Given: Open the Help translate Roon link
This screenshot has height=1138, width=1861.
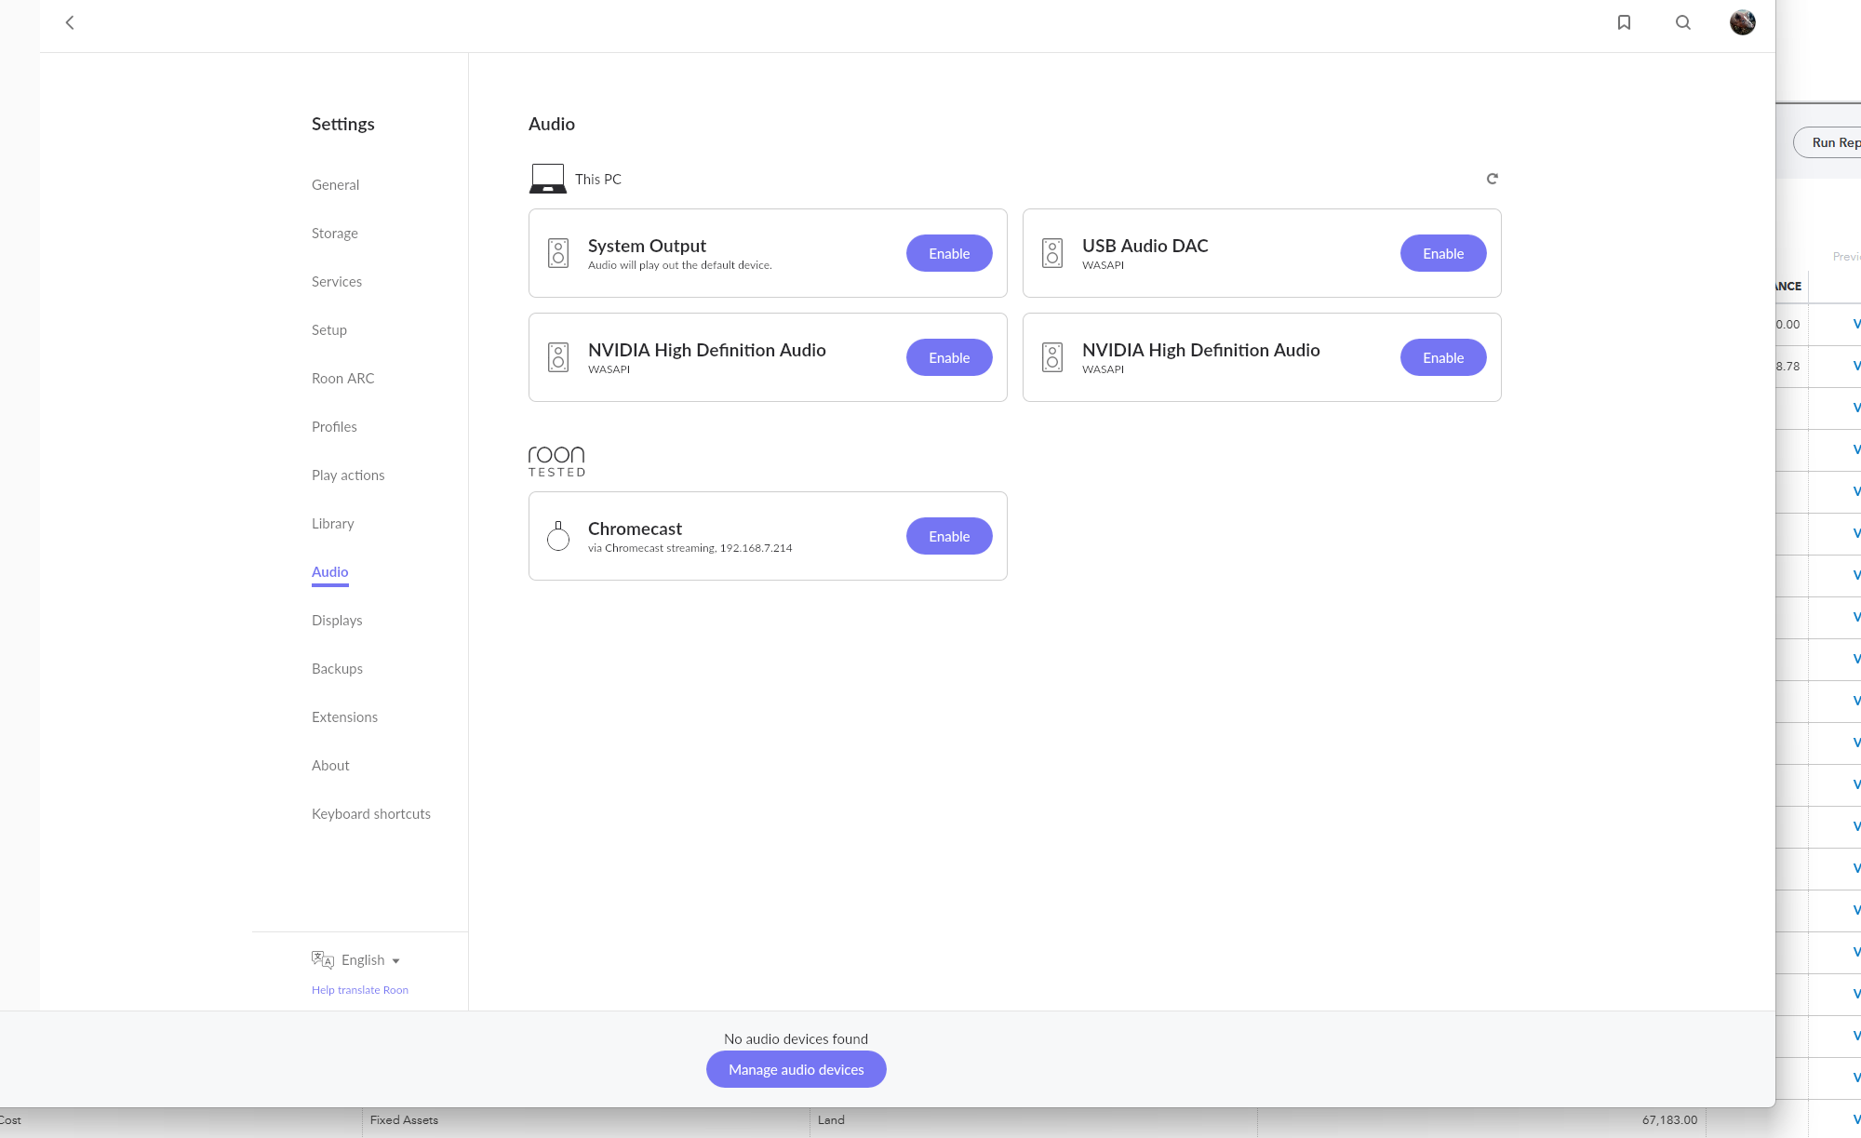Looking at the screenshot, I should pyautogui.click(x=359, y=990).
